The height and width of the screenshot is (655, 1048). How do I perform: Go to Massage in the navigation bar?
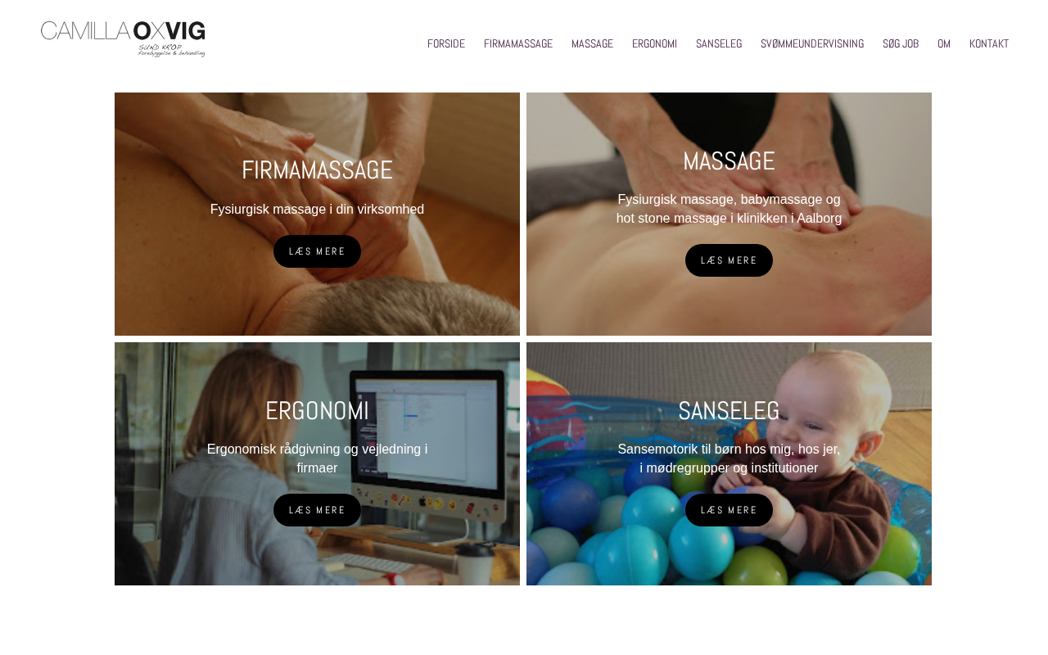(592, 43)
